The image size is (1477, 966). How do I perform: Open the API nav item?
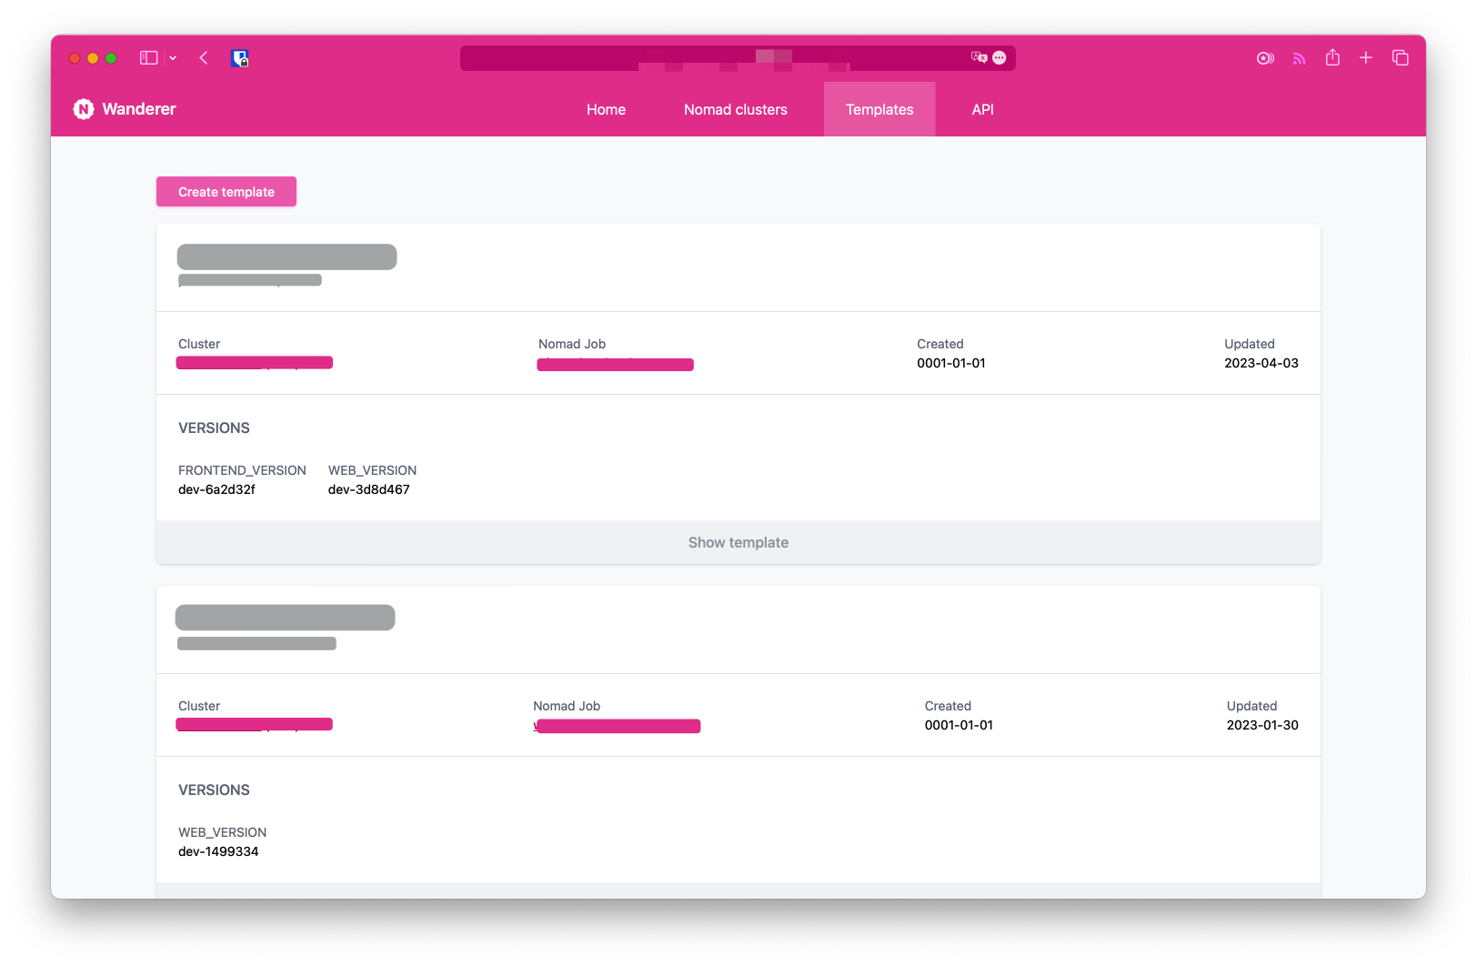click(x=983, y=109)
